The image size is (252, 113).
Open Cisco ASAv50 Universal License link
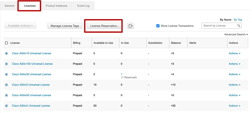tap(32, 95)
